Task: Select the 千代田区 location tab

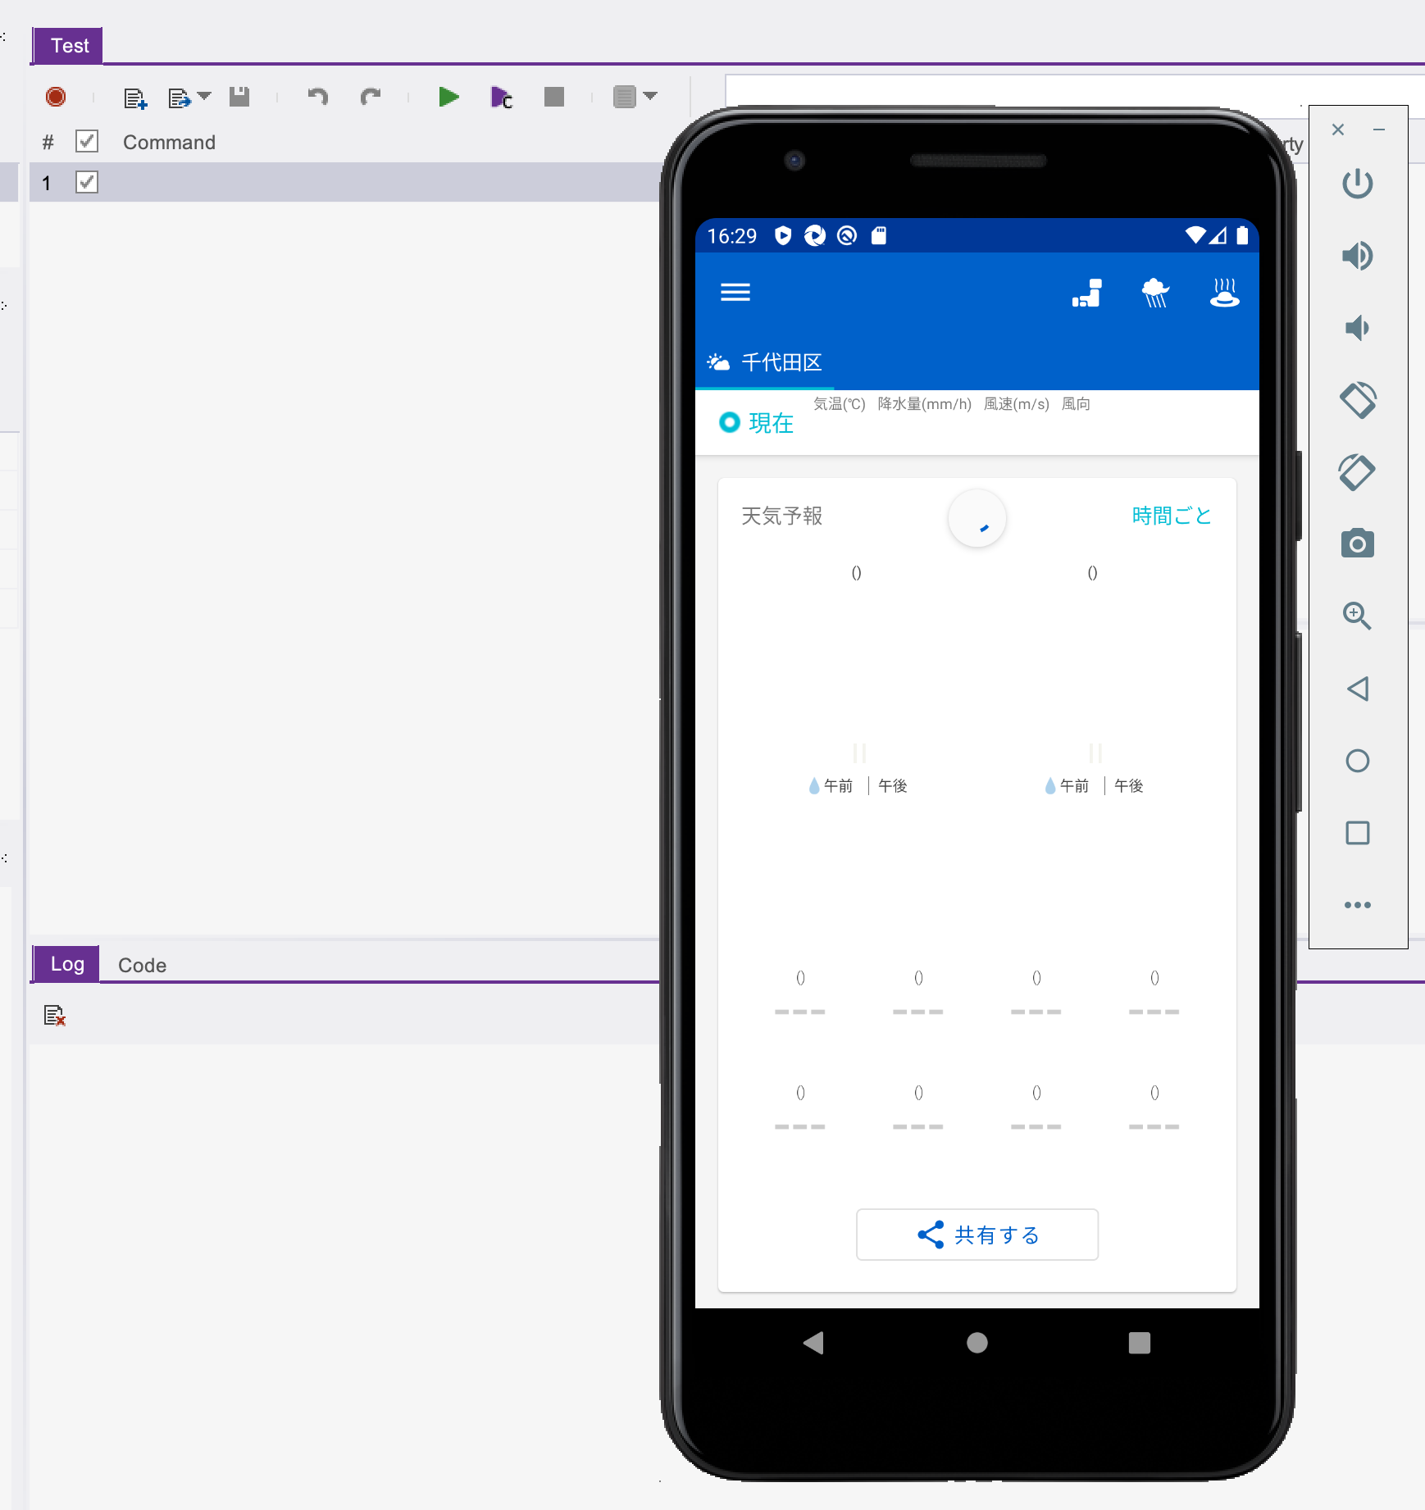Action: [765, 362]
